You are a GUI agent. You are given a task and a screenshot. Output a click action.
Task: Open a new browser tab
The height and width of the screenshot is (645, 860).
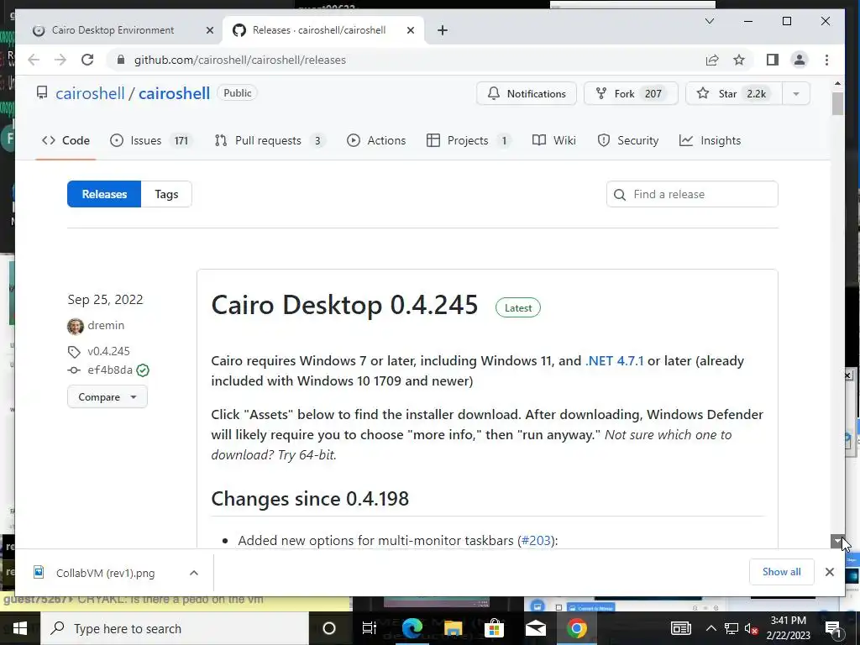443,30
